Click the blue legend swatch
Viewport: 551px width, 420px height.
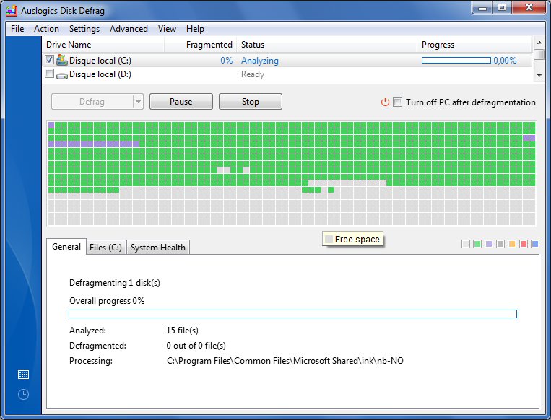click(x=535, y=244)
